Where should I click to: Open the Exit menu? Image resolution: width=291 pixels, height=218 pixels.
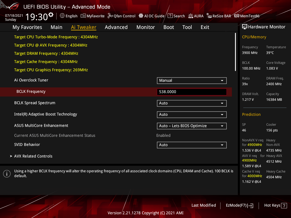point(205,27)
